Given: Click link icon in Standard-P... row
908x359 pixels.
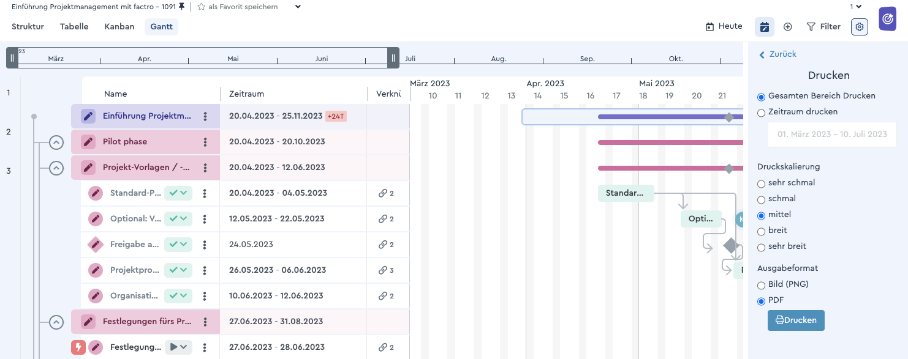Looking at the screenshot, I should tap(383, 193).
